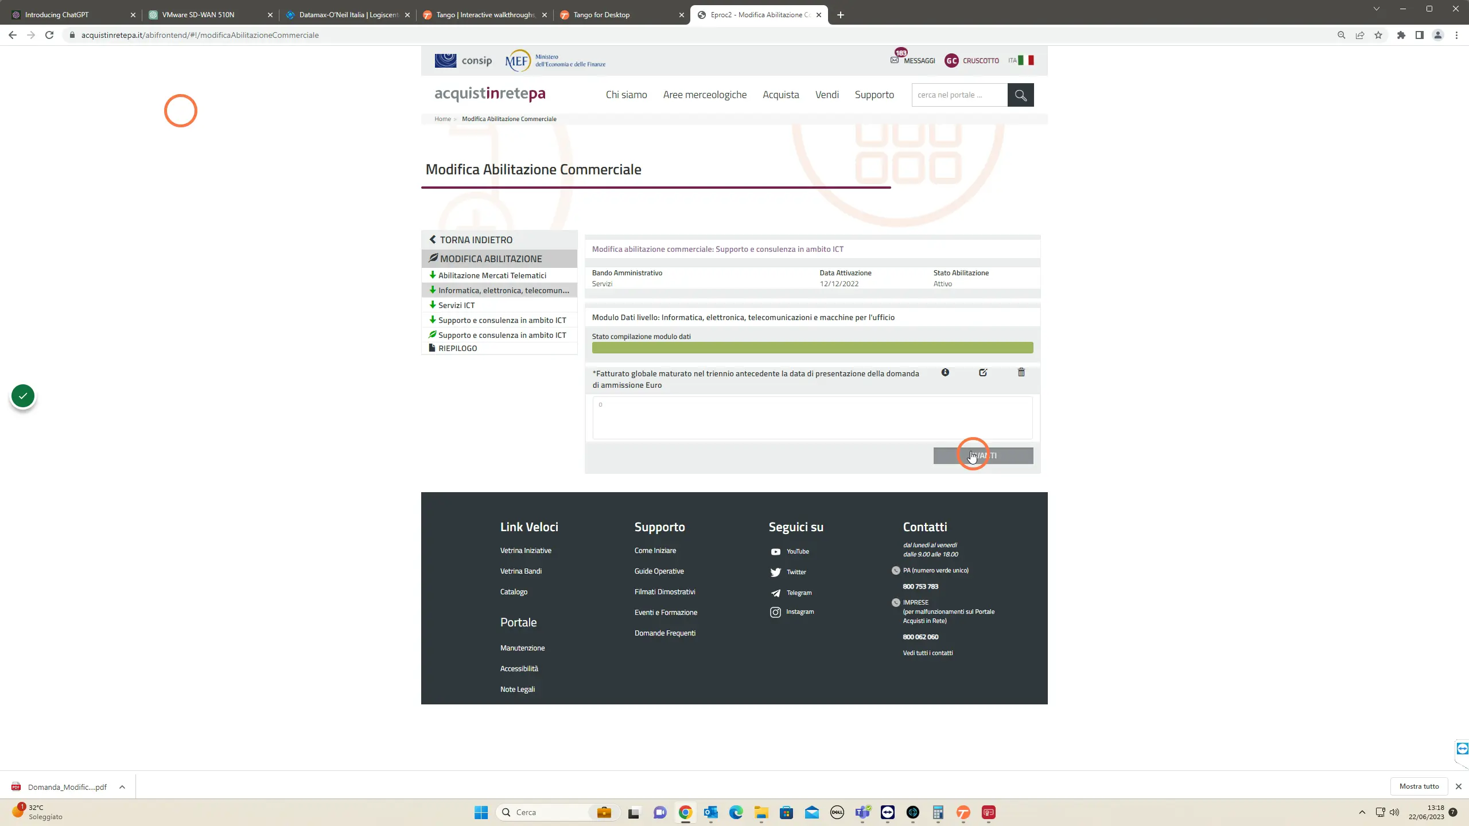The width and height of the screenshot is (1469, 826).
Task: Click the green compilation progress bar
Action: point(813,348)
